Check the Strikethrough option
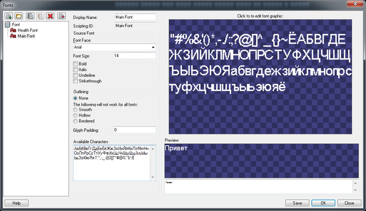The height and width of the screenshot is (211, 366). tap(75, 81)
